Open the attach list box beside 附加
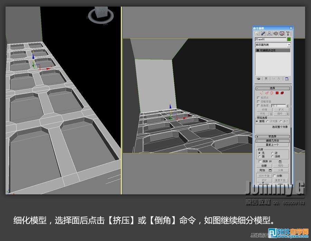Image resolution: width=311 pixels, height=241 pixels. click(270, 170)
